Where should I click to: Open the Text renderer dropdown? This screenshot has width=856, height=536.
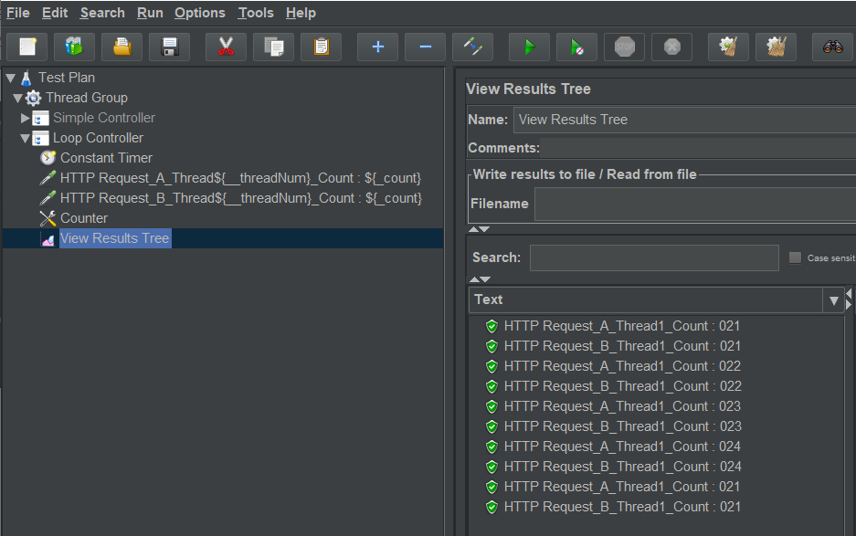pos(833,300)
